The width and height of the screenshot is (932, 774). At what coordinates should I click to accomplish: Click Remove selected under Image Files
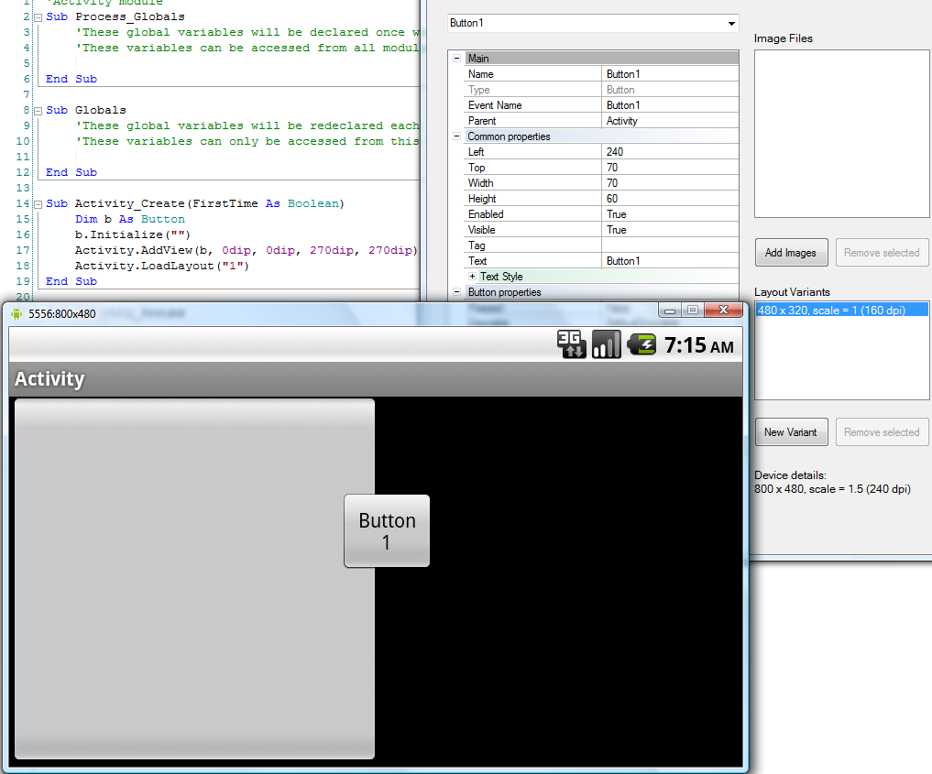[882, 253]
